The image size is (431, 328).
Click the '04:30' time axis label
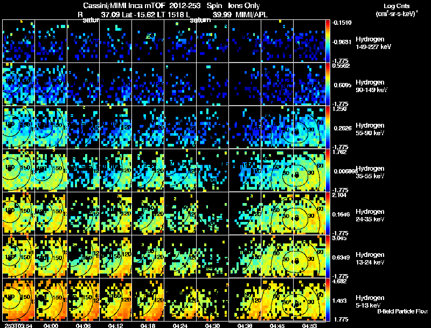(x=212, y=326)
